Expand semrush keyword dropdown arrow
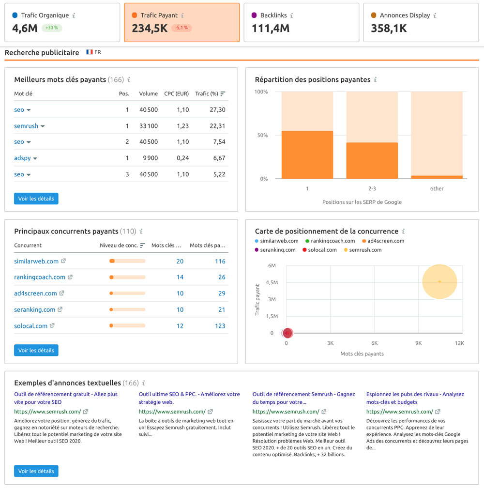The width and height of the screenshot is (484, 491). (43, 126)
